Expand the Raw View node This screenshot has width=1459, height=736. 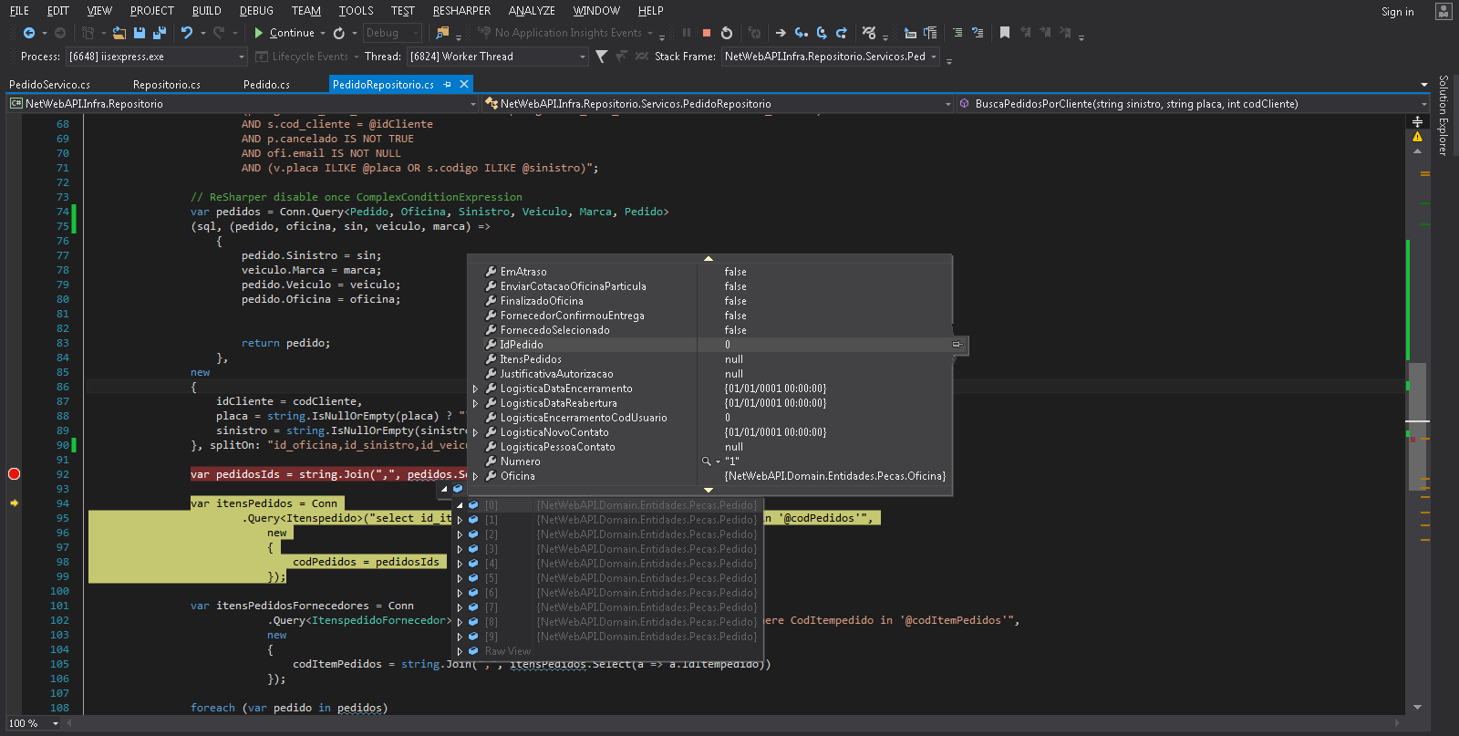tap(460, 651)
